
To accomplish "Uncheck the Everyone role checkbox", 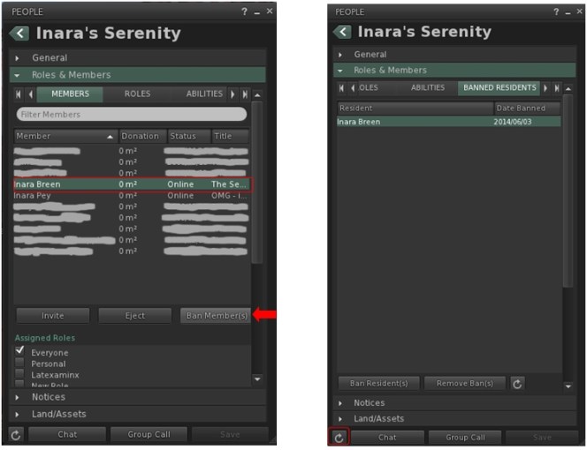I will click(x=19, y=351).
